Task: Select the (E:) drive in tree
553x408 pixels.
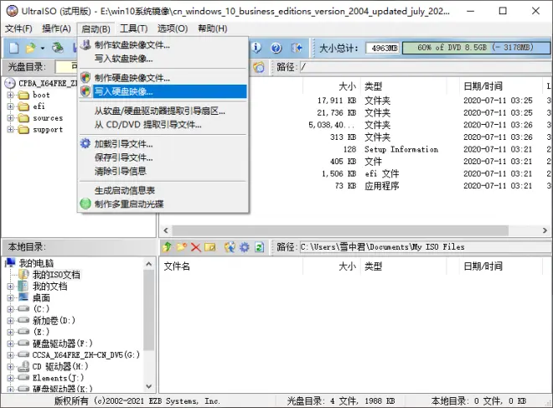Action: point(41,332)
